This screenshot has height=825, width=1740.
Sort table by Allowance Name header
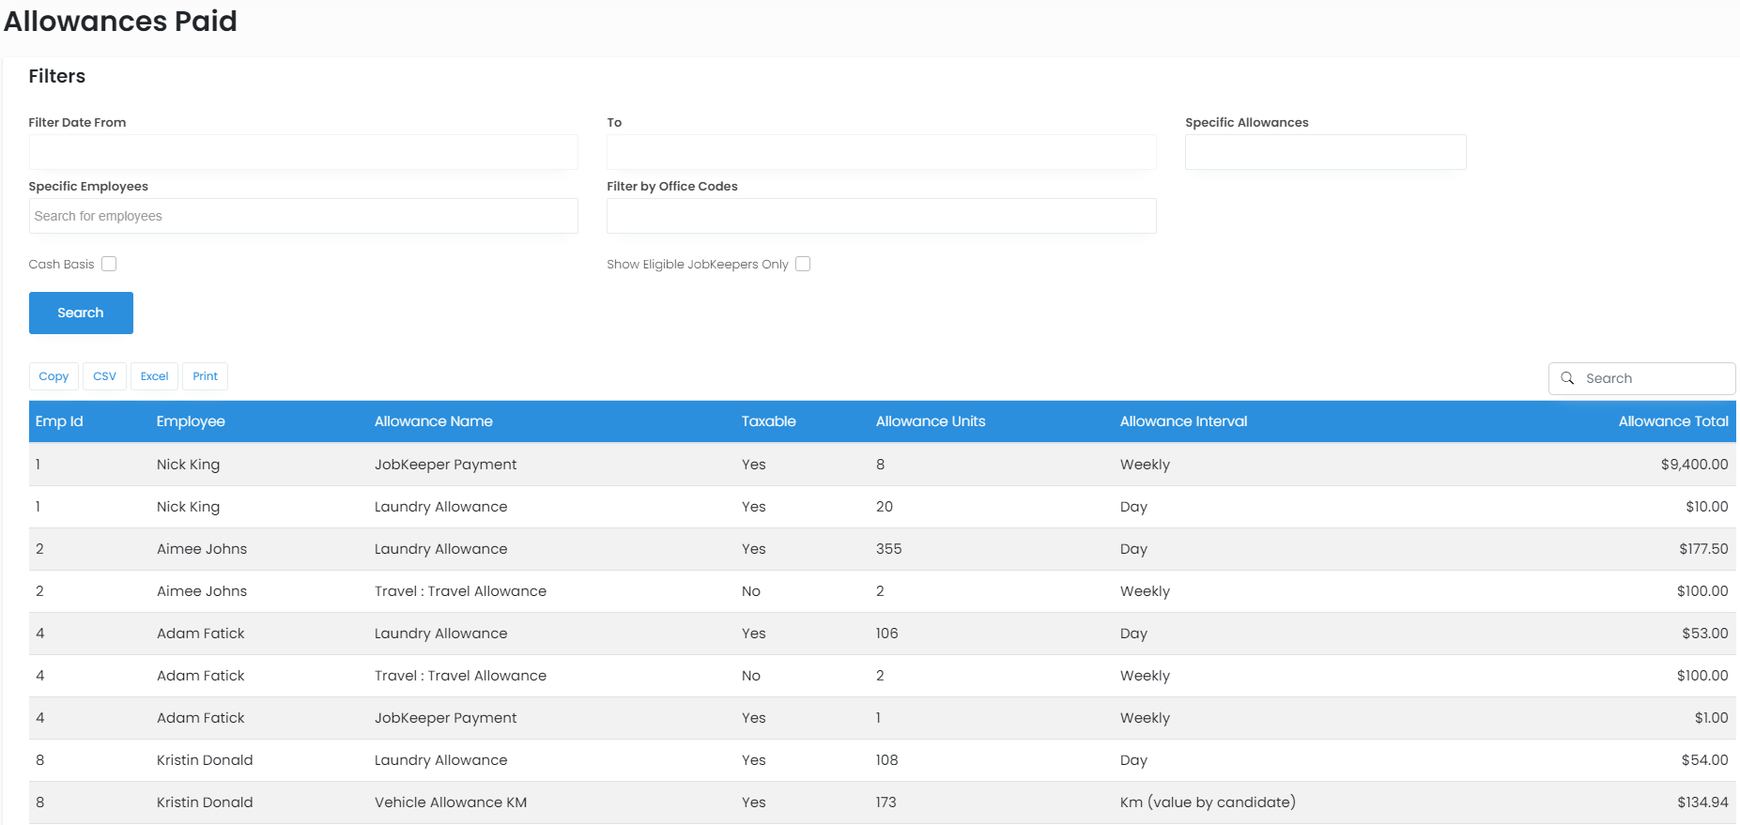coord(433,421)
